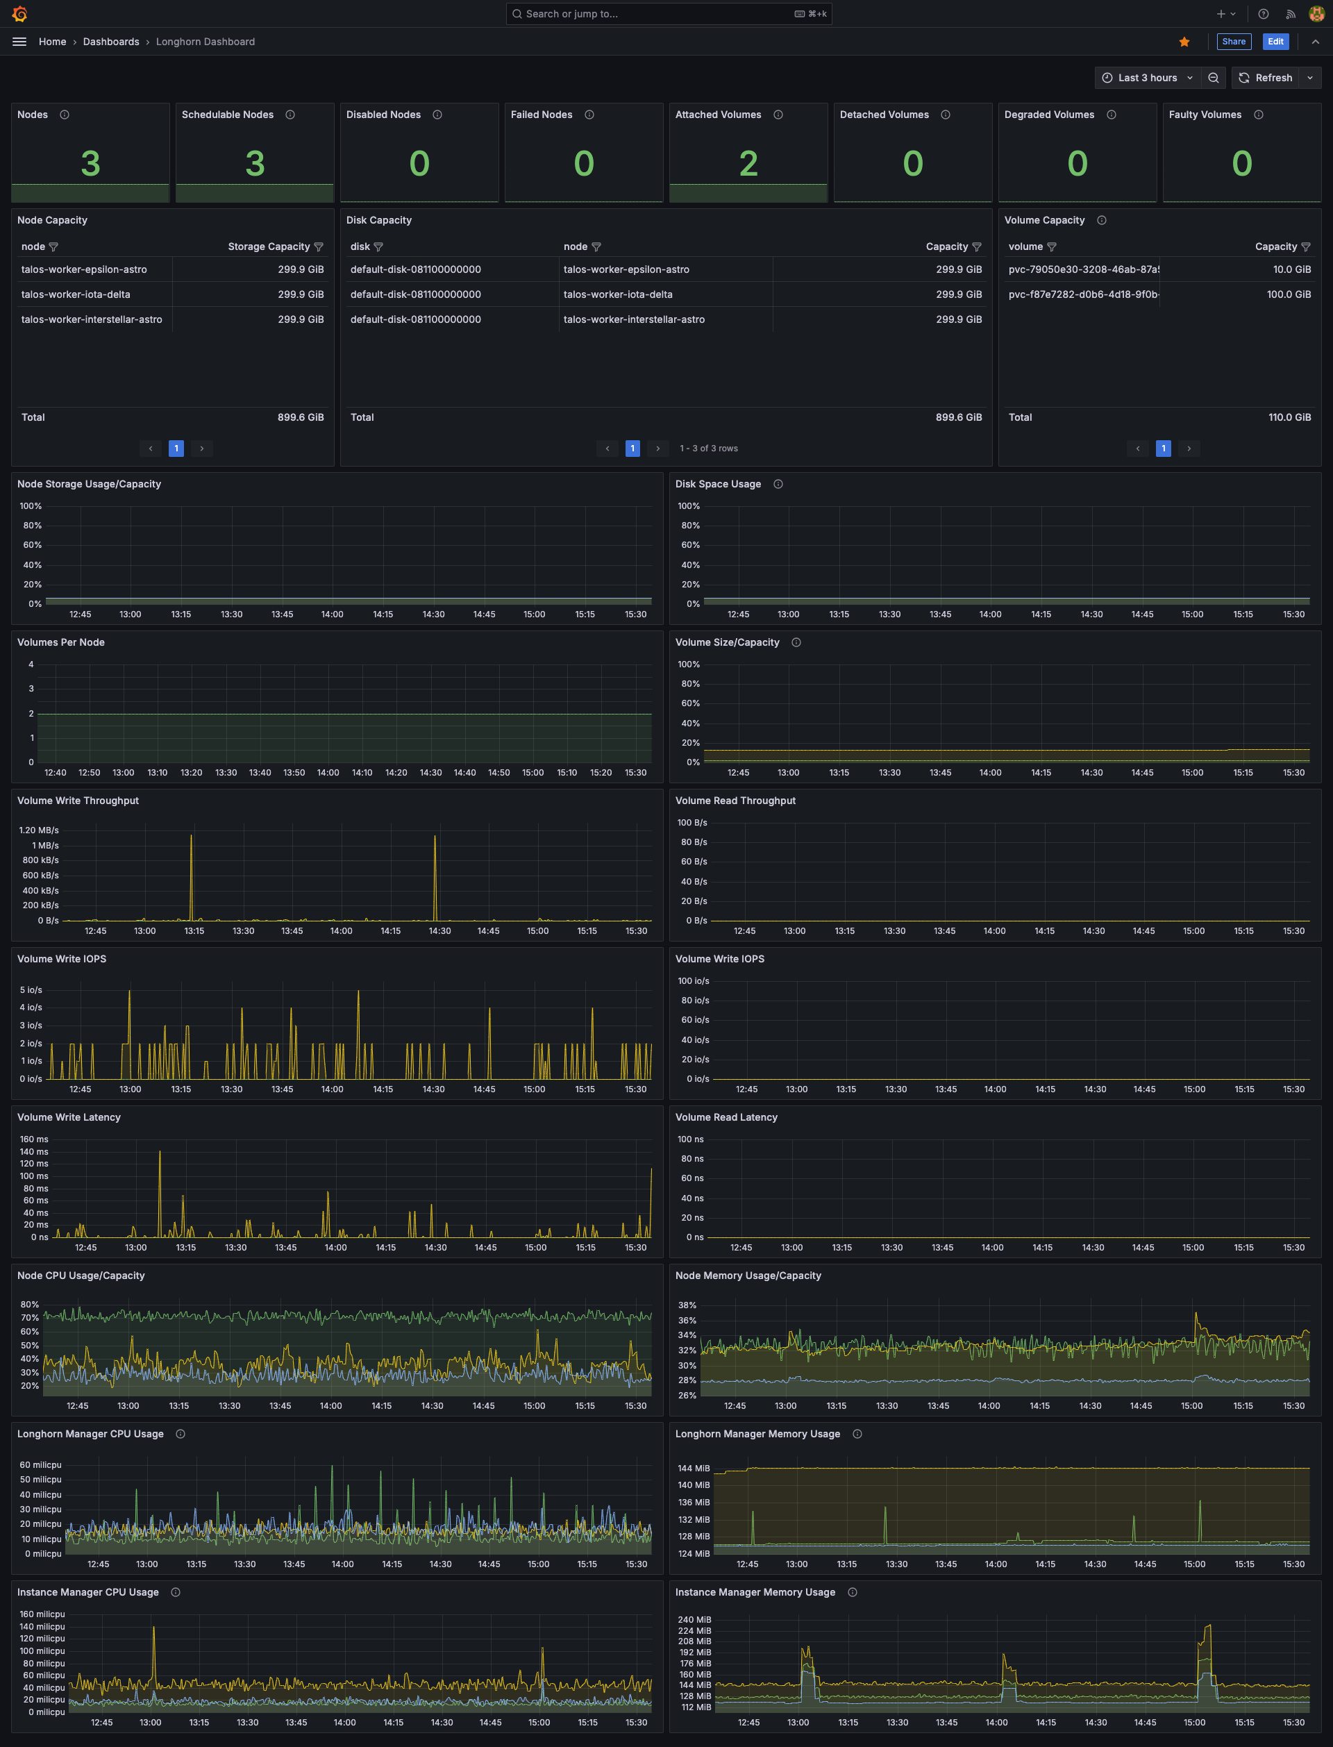Toggle the dashboard favorite star
Image resolution: width=1333 pixels, height=1747 pixels.
pos(1184,42)
